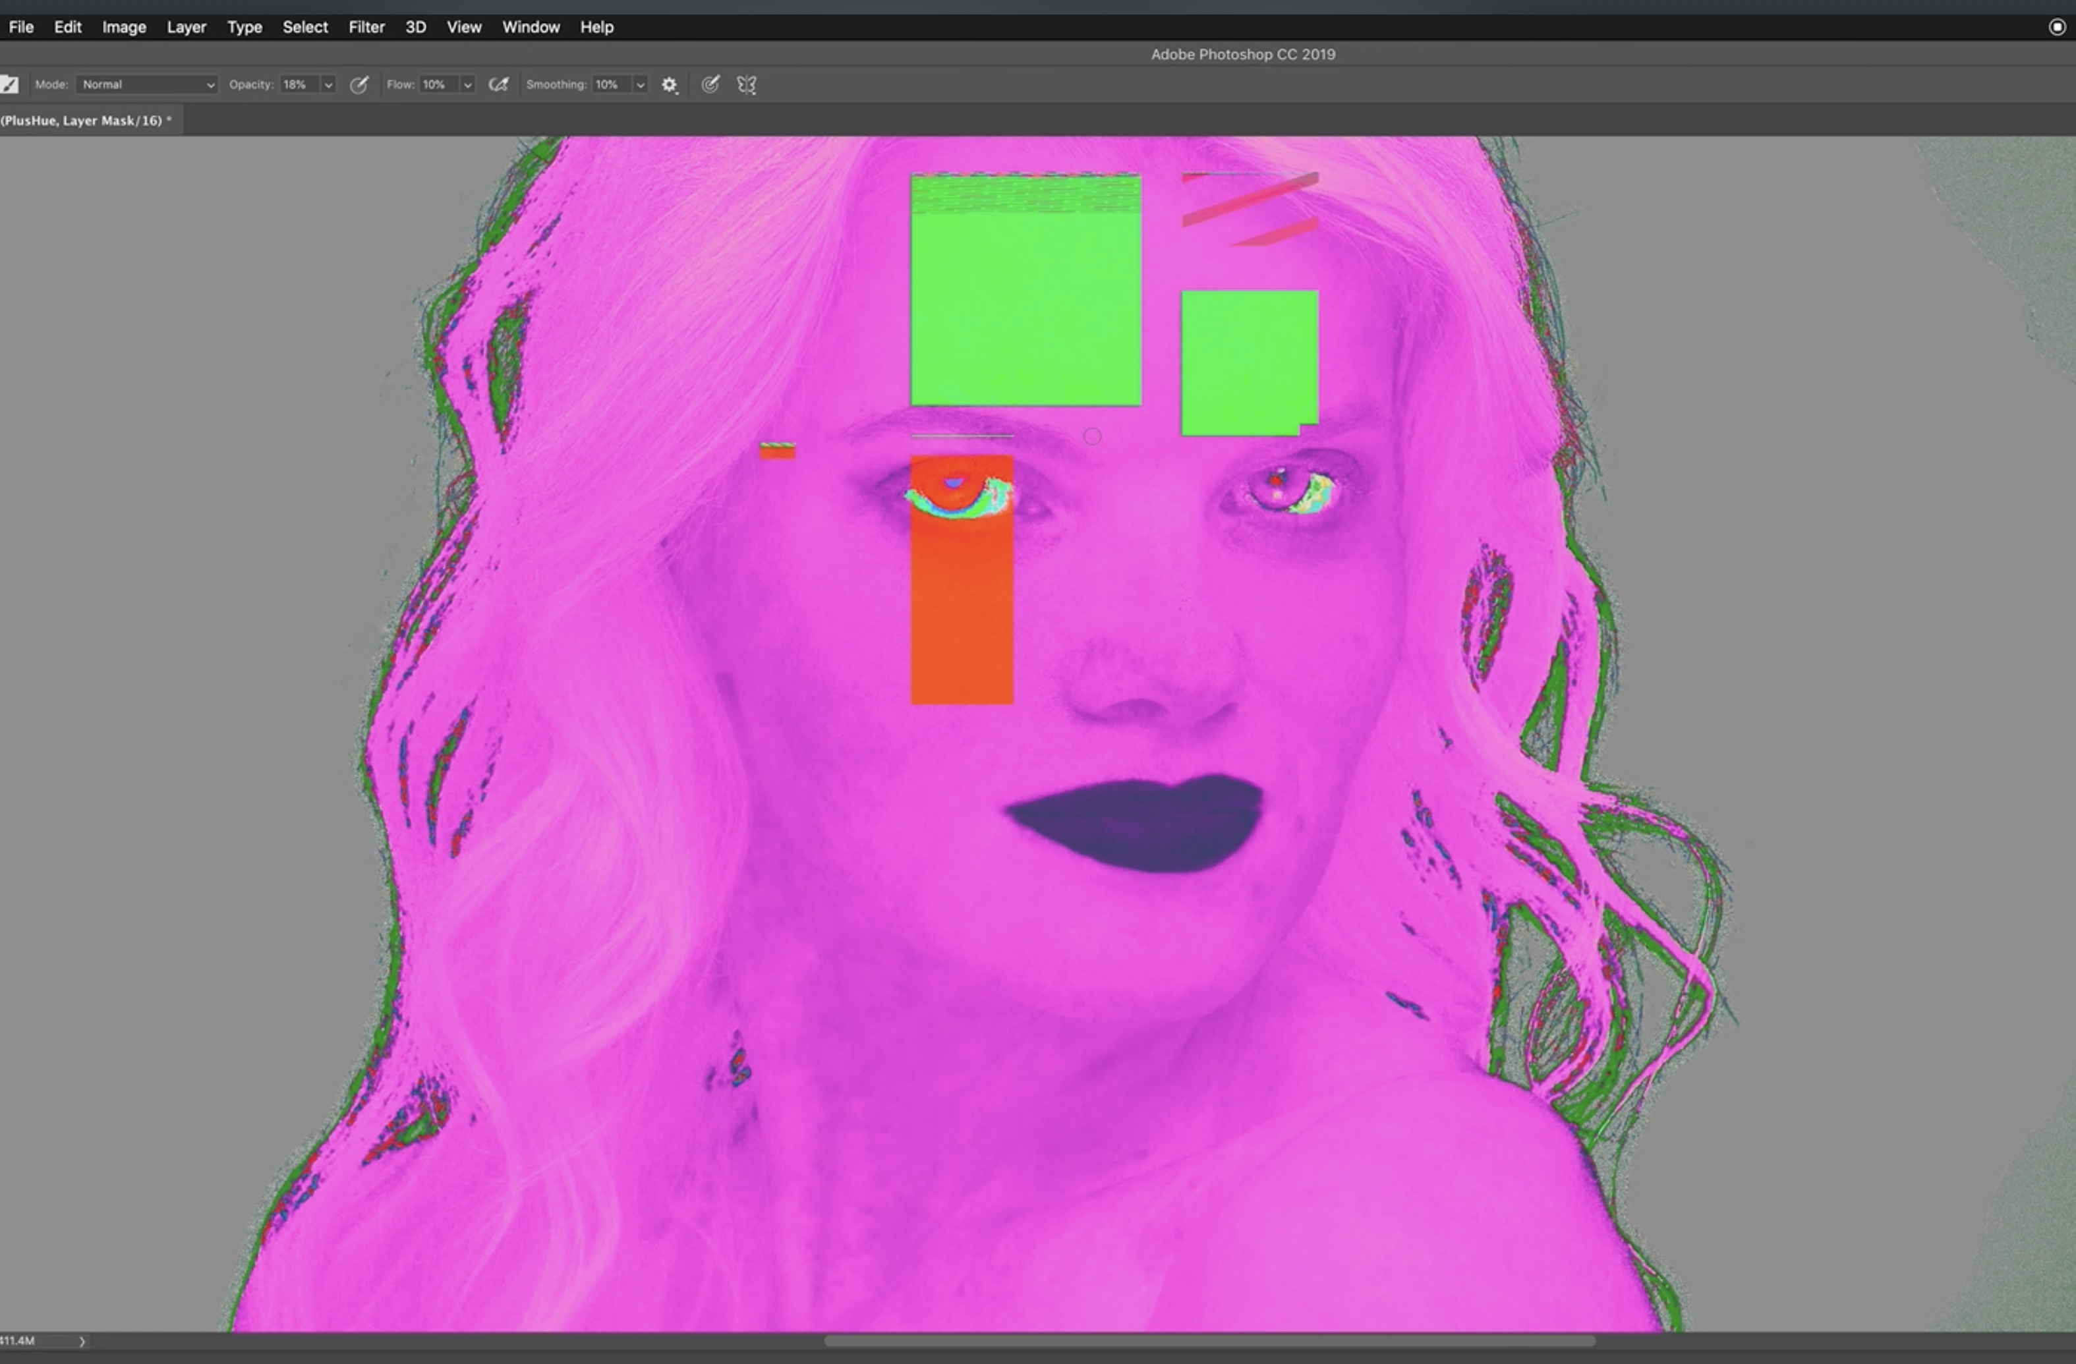Open the Filter menu
This screenshot has width=2076, height=1364.
(x=366, y=27)
